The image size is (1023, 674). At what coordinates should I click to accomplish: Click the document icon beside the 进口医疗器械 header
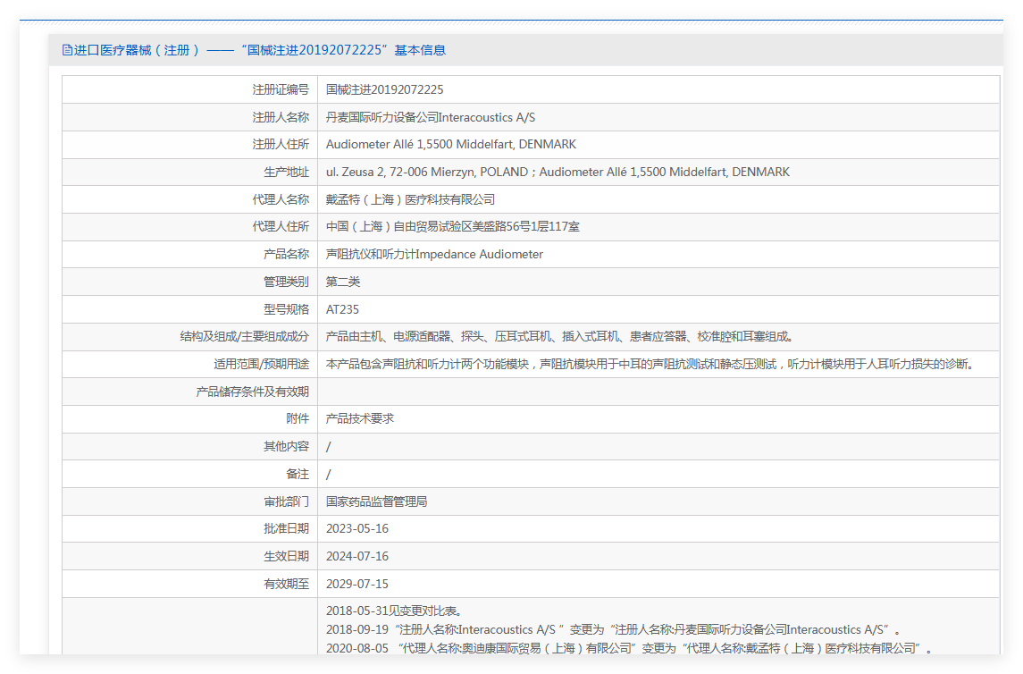coord(67,50)
